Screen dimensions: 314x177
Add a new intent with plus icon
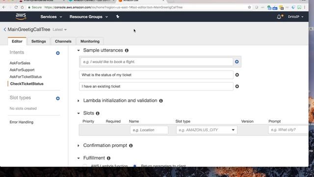(58, 53)
